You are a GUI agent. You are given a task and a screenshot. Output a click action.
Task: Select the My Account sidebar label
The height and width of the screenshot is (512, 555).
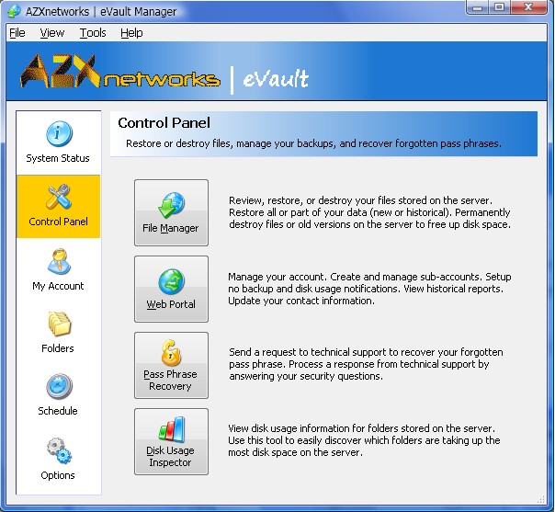click(58, 286)
